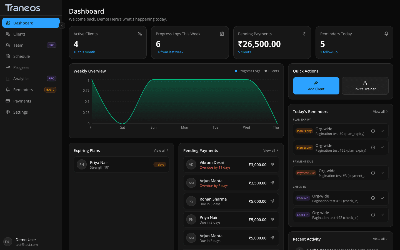Open the Dashboard menu item
Screen dimensions: 400x250
[x=31, y=23]
